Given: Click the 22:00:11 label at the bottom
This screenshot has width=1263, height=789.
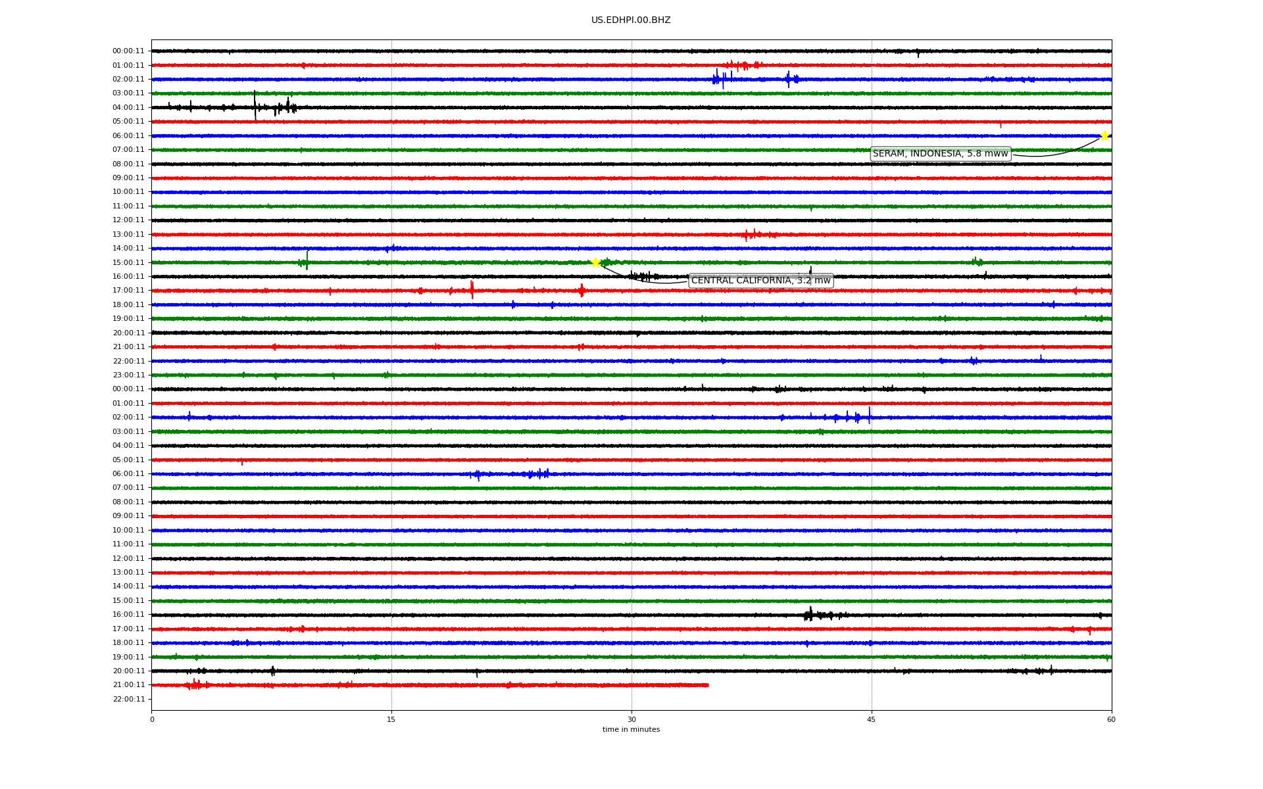Looking at the screenshot, I should pos(128,700).
